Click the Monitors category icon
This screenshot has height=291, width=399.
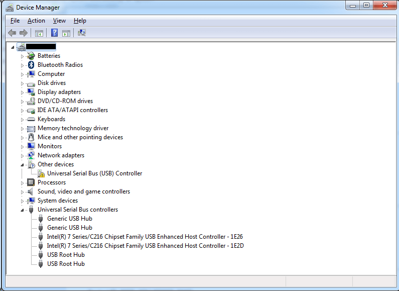coord(31,146)
